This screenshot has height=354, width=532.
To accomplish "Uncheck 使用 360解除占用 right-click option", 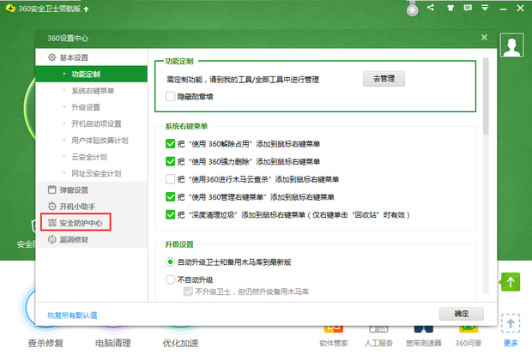I will click(170, 144).
